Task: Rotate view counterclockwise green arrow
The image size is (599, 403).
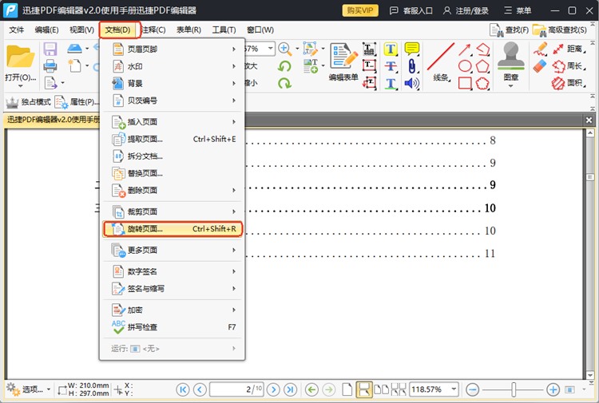Action: tap(284, 66)
